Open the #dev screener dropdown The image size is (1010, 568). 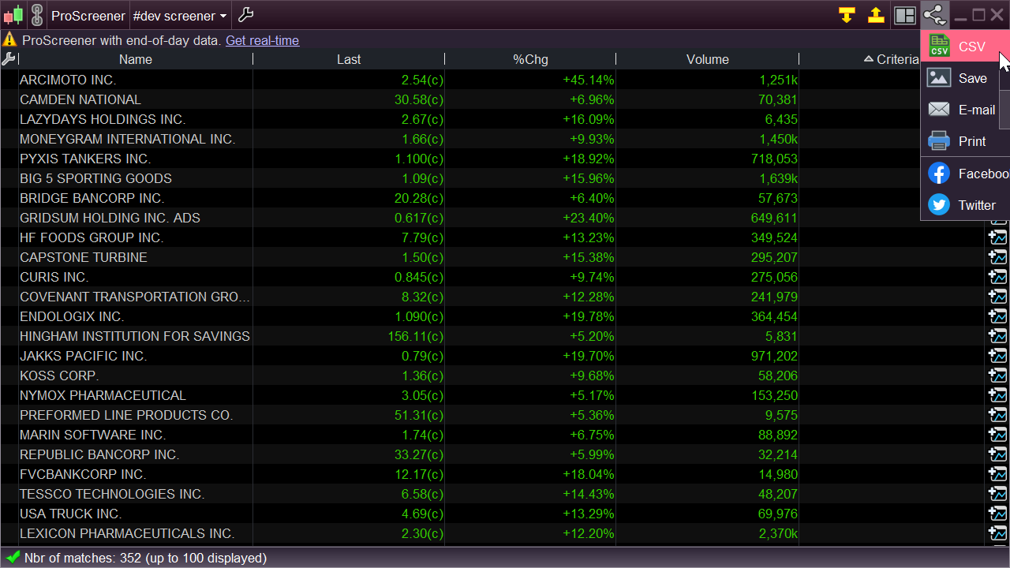179,16
